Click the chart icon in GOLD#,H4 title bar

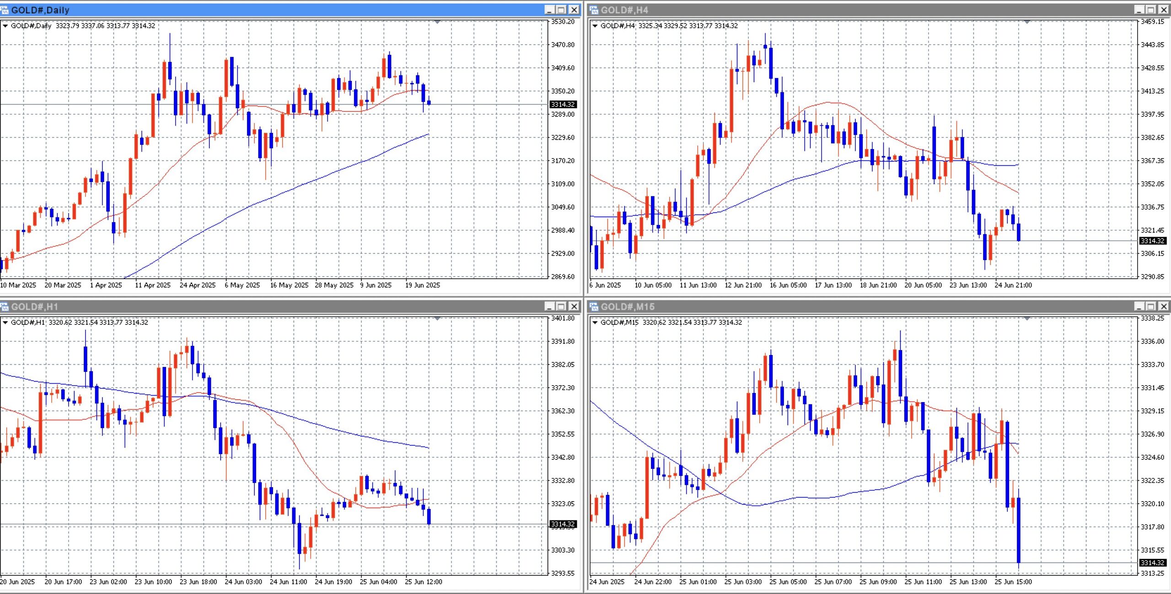(x=594, y=10)
